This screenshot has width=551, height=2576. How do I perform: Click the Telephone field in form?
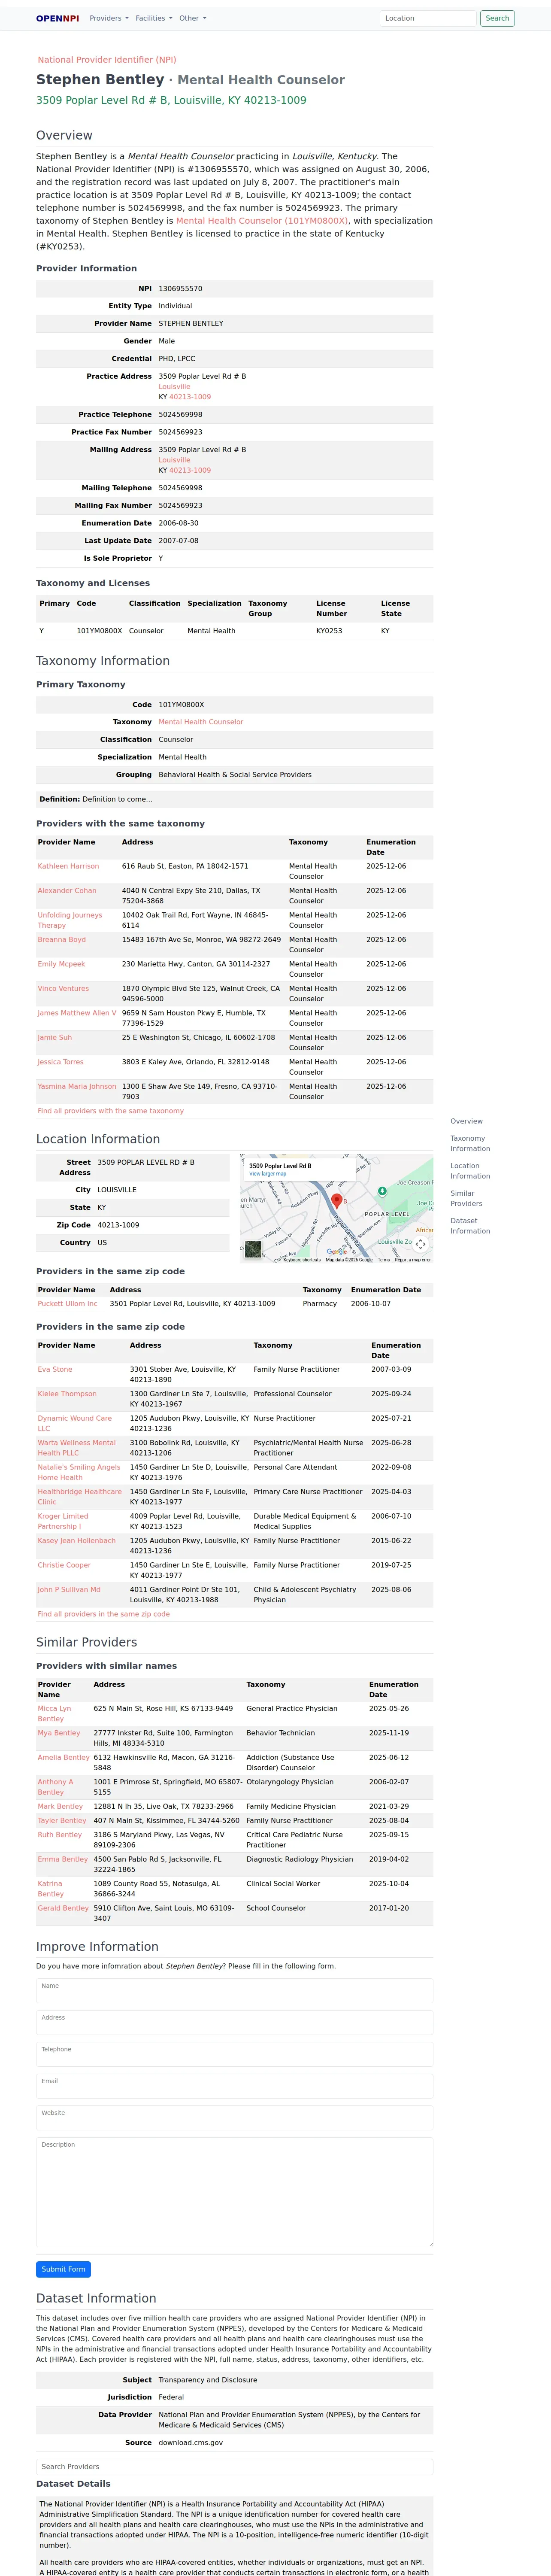coord(235,2054)
